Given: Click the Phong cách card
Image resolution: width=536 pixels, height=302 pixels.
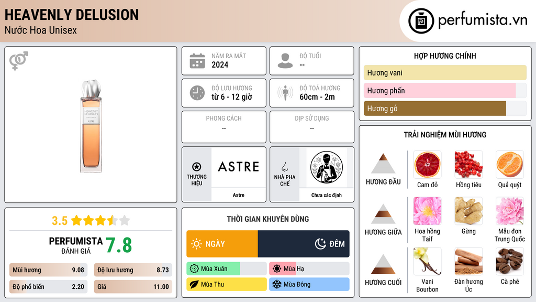Looking at the screenshot, I should pyautogui.click(x=224, y=127).
